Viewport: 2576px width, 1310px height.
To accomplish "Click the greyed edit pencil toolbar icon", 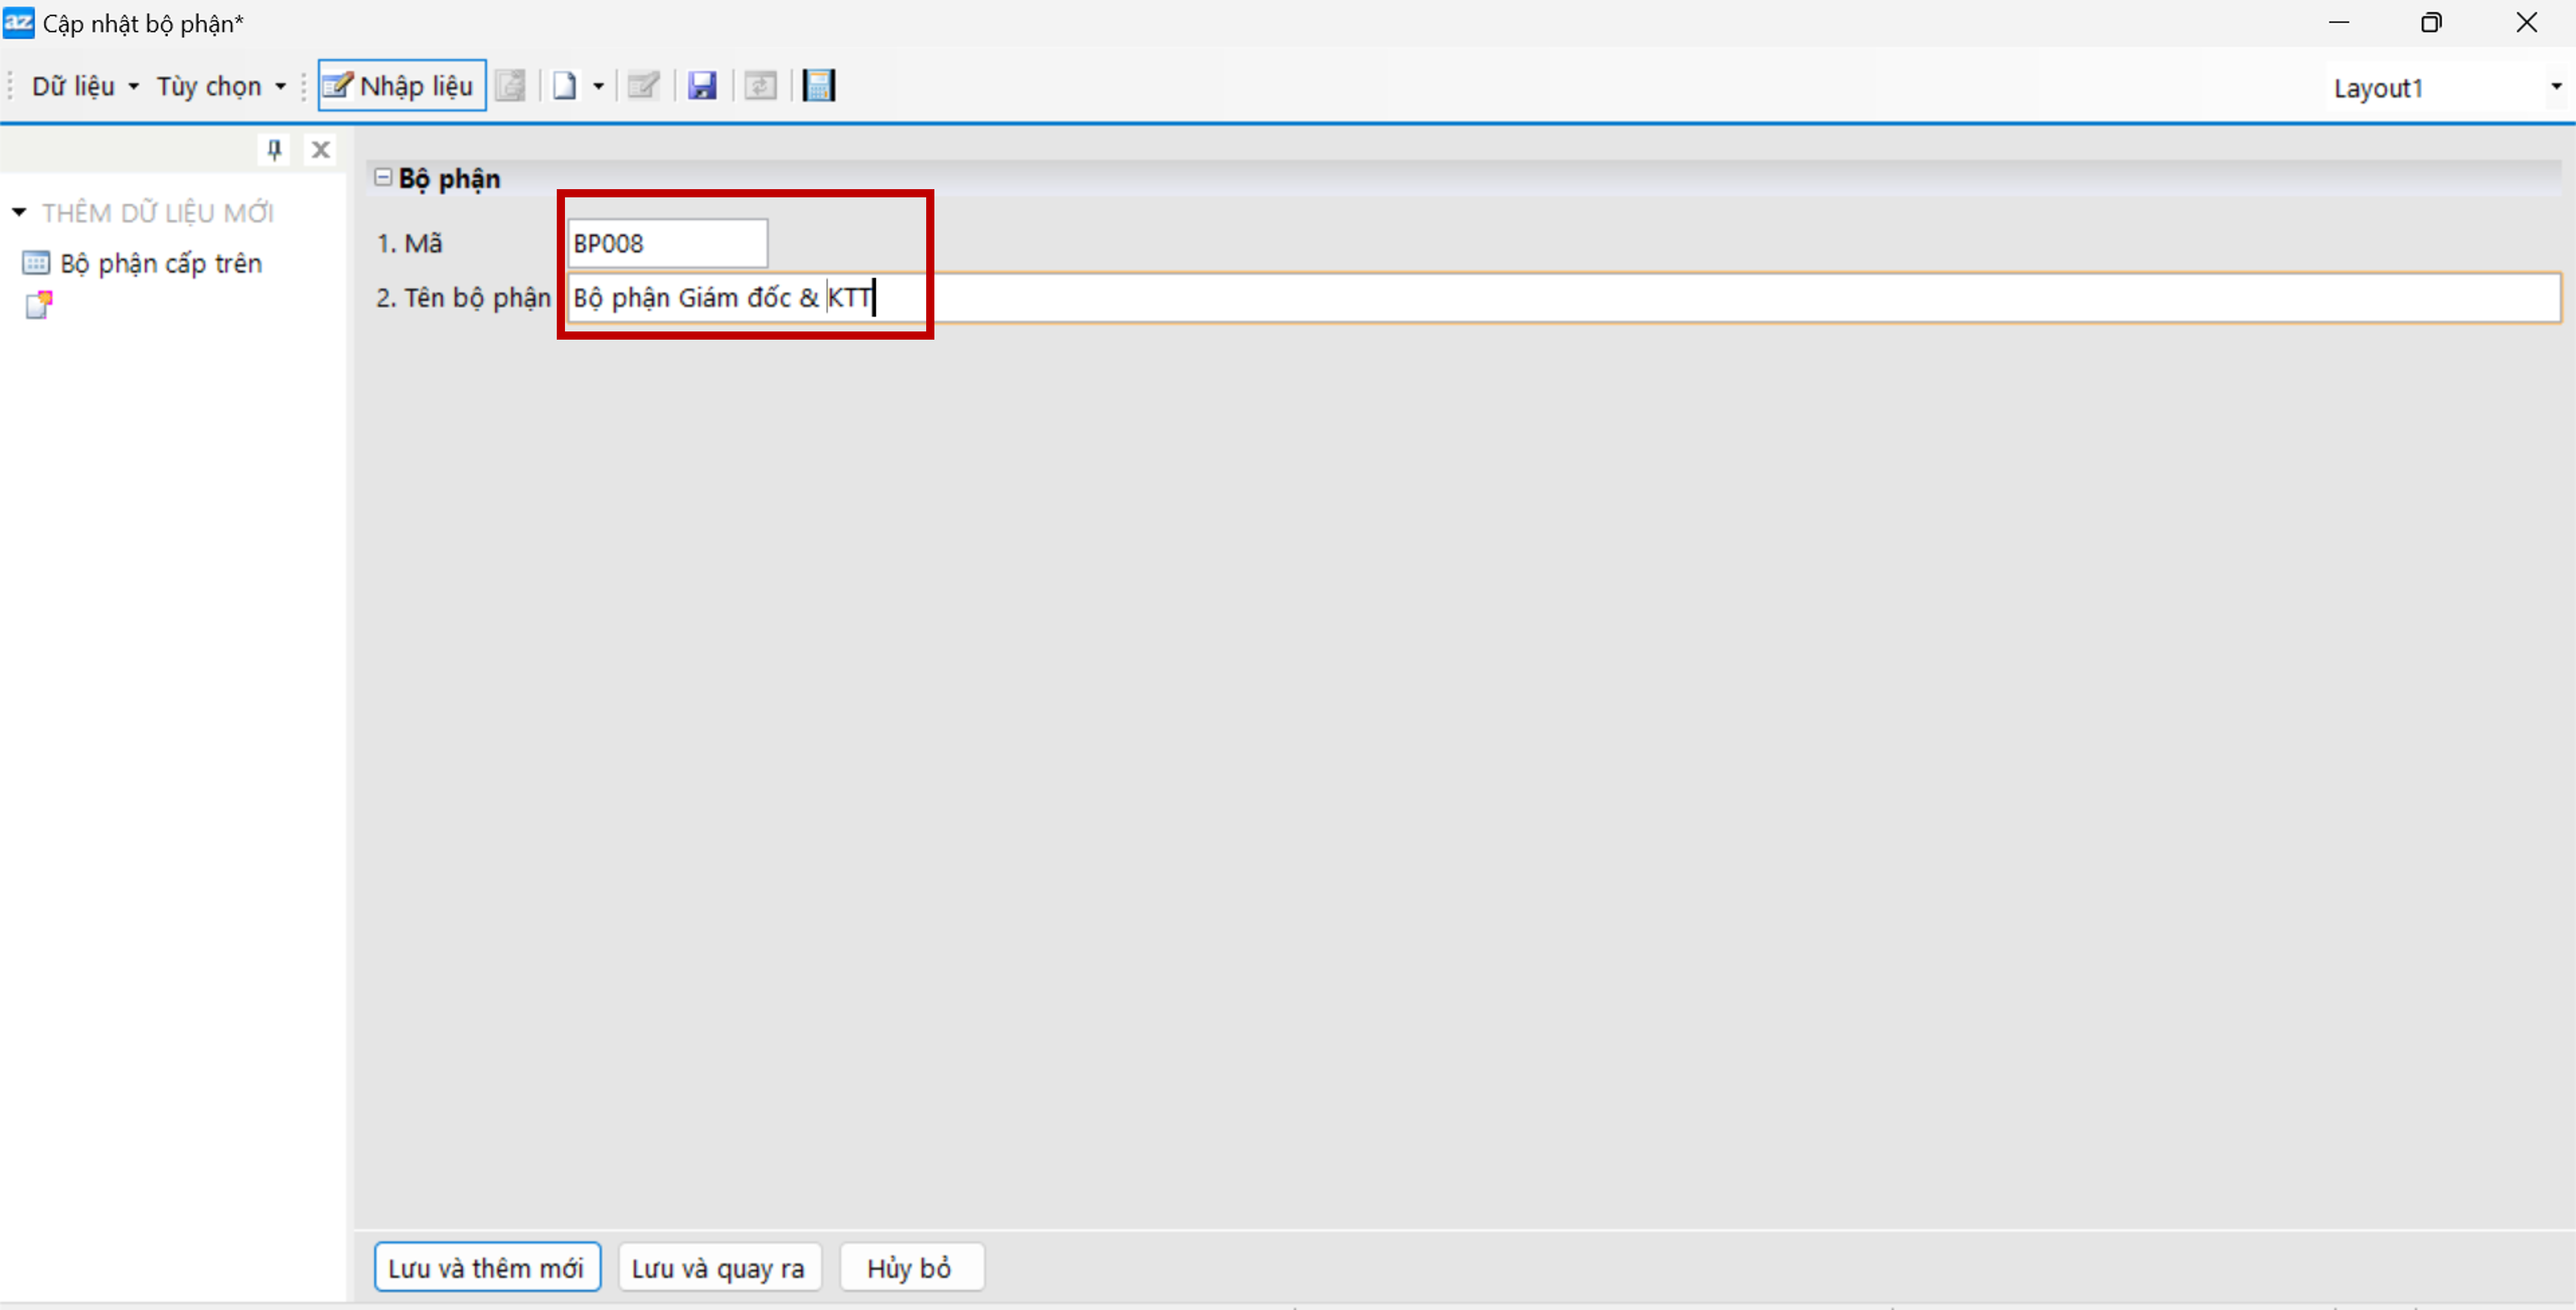I will click(x=643, y=86).
